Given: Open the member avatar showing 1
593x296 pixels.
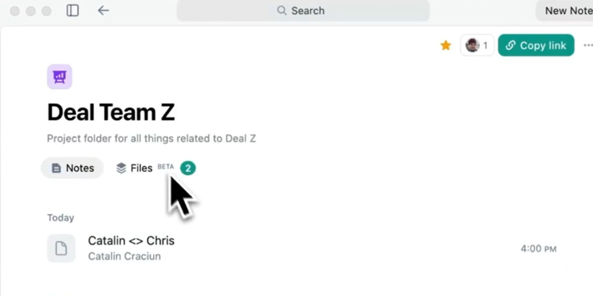Looking at the screenshot, I should click(x=477, y=45).
